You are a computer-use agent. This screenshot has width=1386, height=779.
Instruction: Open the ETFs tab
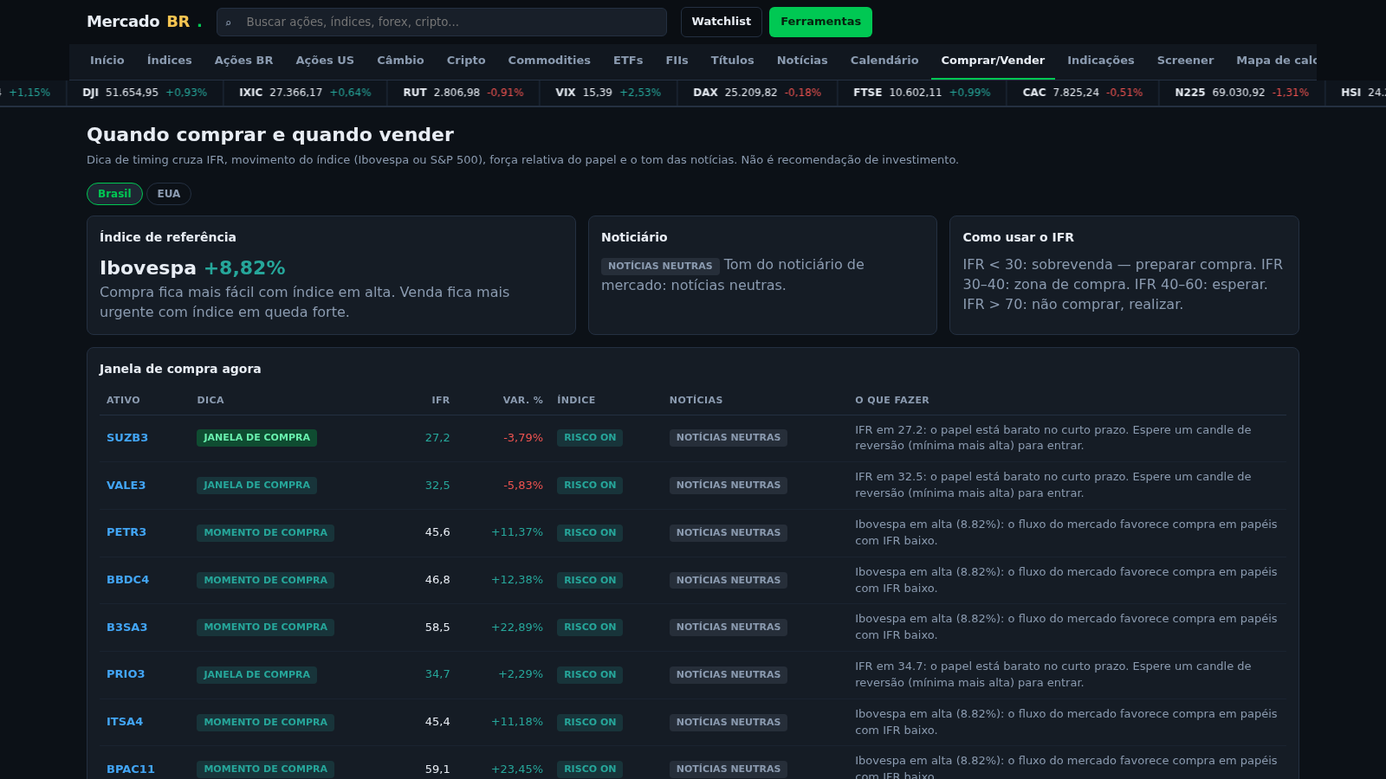[628, 61]
